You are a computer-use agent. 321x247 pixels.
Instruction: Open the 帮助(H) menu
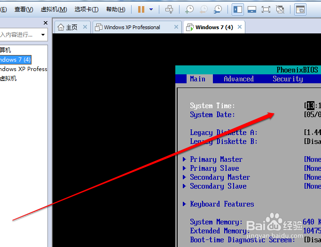point(116,9)
